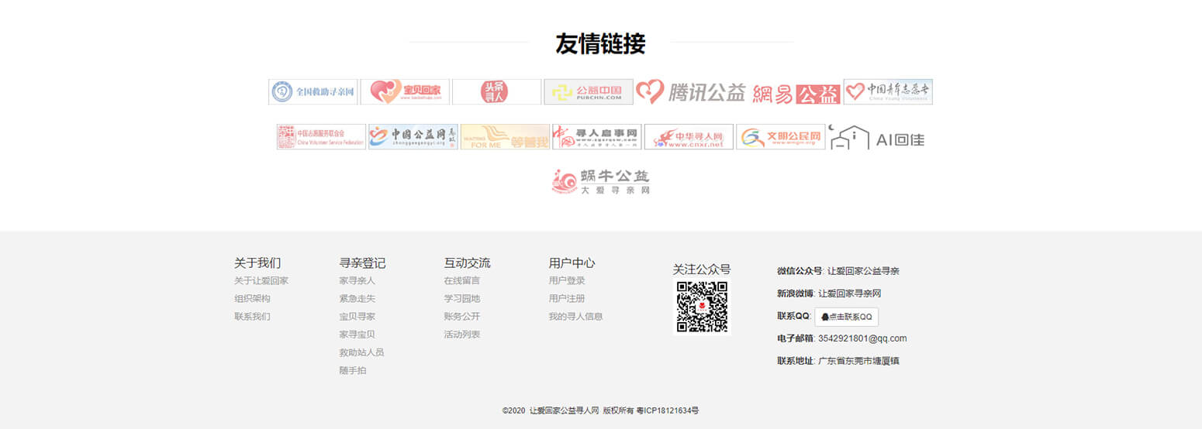
Task: Open the 紧急走失 registration link
Action: tap(357, 299)
